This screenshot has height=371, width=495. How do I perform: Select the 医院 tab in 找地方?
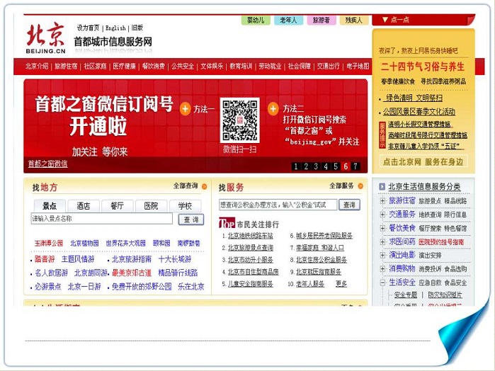point(151,206)
